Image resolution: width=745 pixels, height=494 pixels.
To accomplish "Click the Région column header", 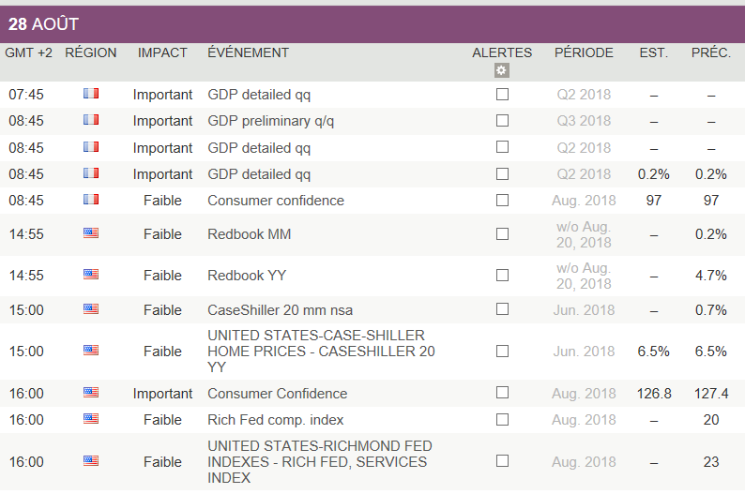I will (91, 53).
